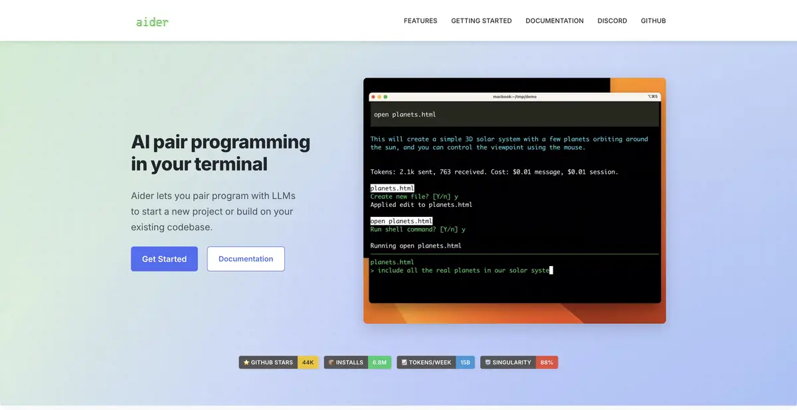Viewport: 797px width, 410px height.
Task: Click the 15B tokens value
Action: point(466,362)
